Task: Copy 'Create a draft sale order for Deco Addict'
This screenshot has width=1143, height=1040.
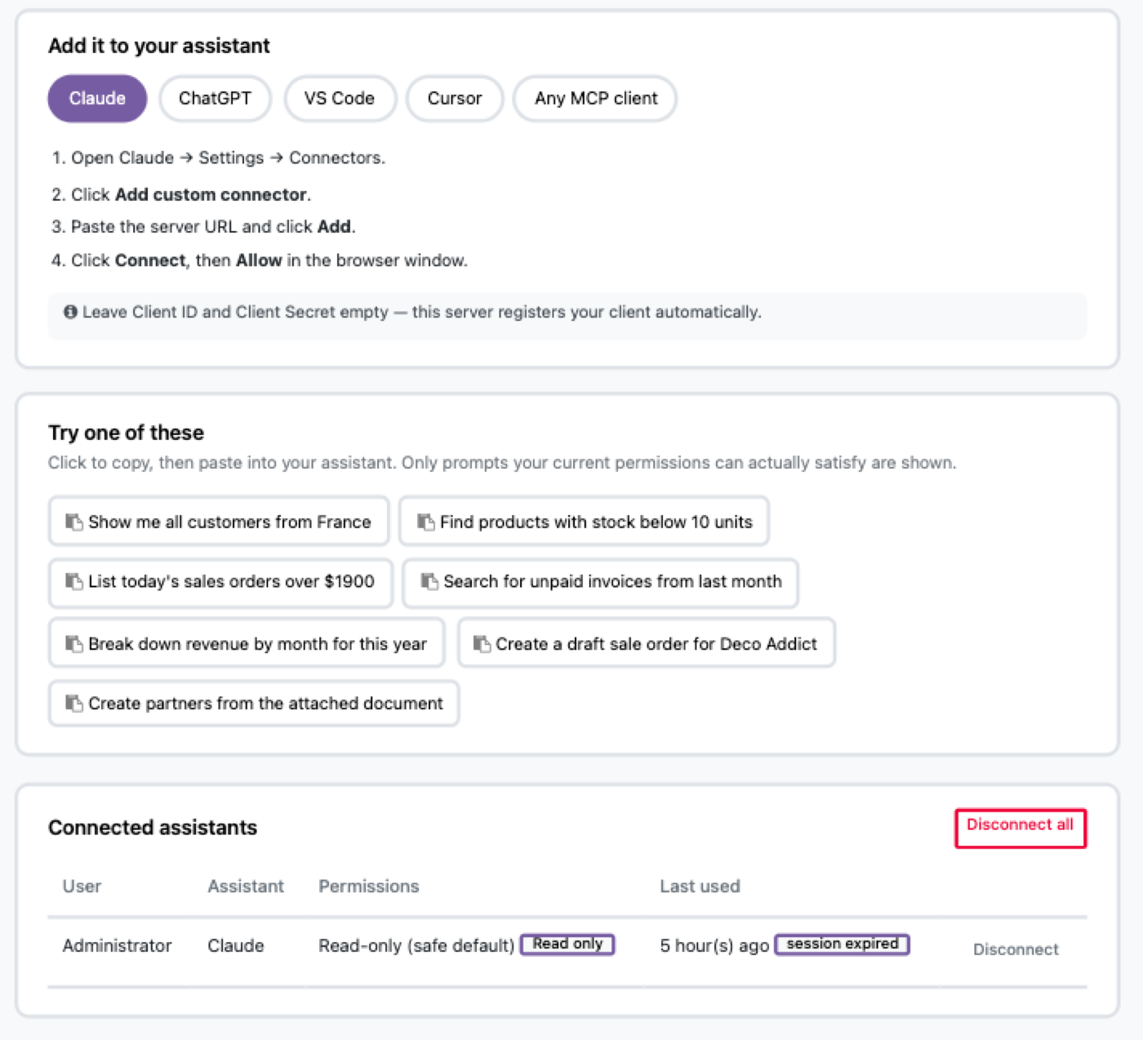Action: tap(647, 643)
